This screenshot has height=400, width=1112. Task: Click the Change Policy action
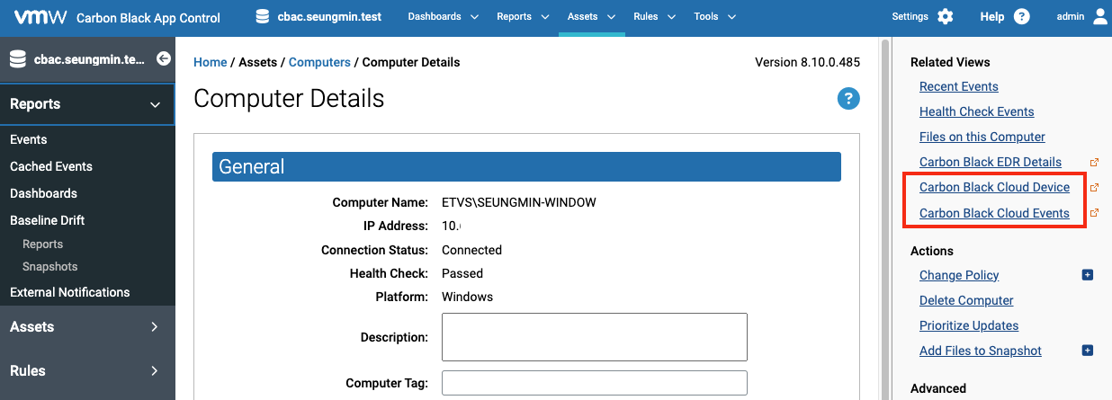(x=959, y=275)
